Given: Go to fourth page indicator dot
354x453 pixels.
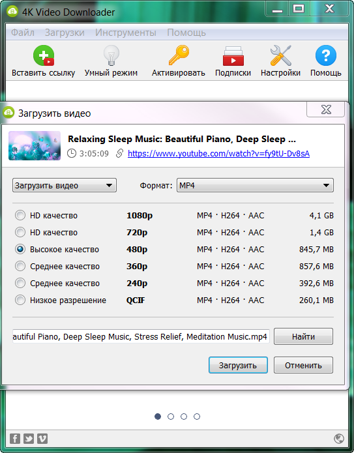Looking at the screenshot, I should [x=197, y=416].
